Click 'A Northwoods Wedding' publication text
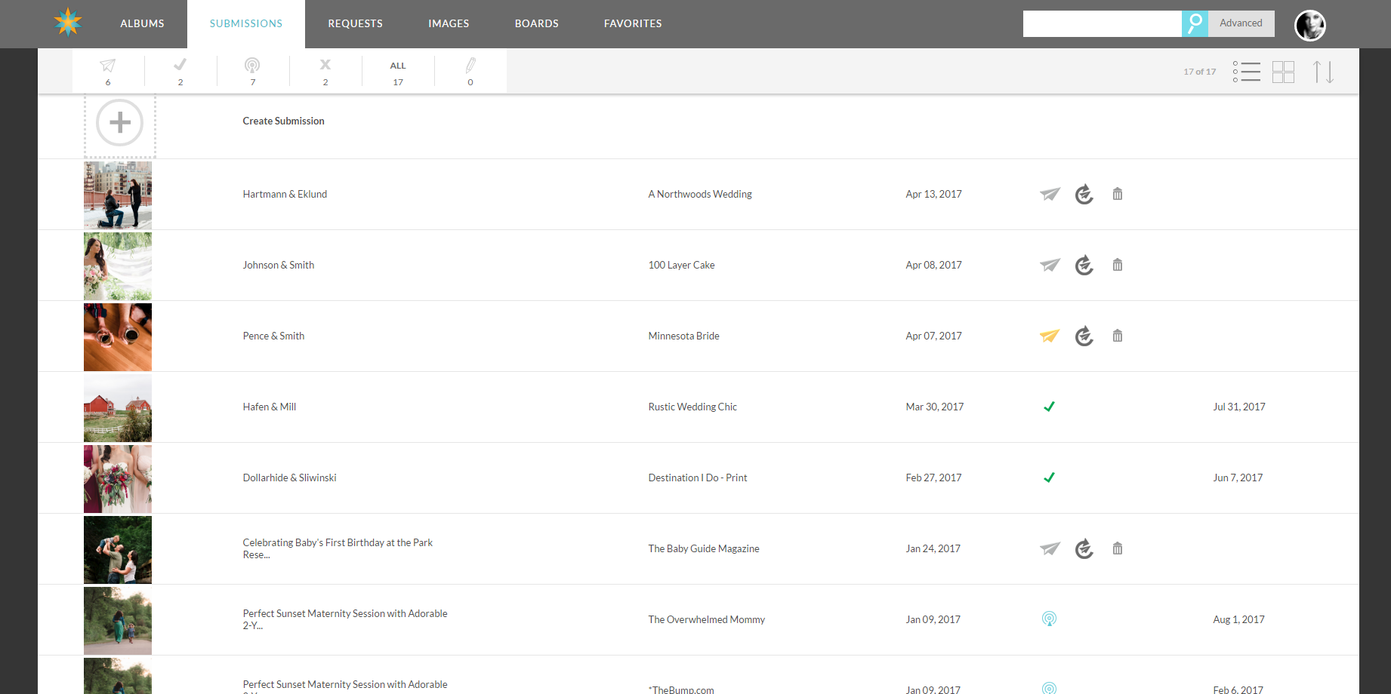Viewport: 1391px width, 694px height. point(700,194)
